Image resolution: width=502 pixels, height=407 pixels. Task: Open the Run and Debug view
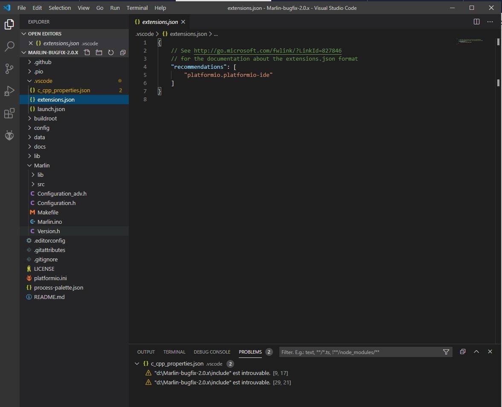[x=9, y=91]
